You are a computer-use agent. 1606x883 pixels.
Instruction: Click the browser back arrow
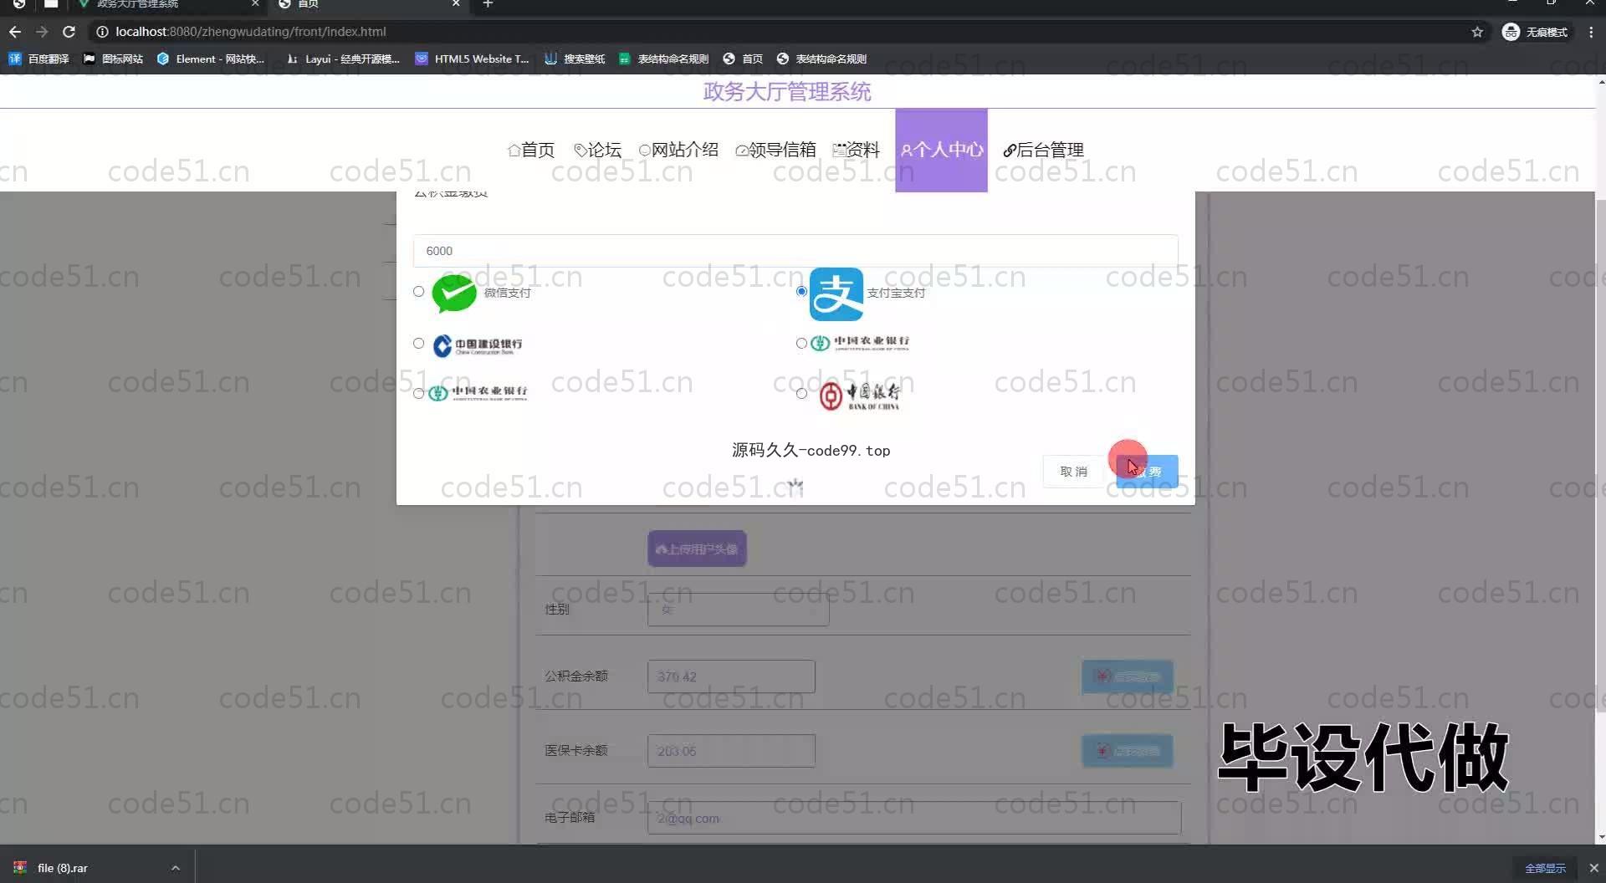[x=15, y=32]
